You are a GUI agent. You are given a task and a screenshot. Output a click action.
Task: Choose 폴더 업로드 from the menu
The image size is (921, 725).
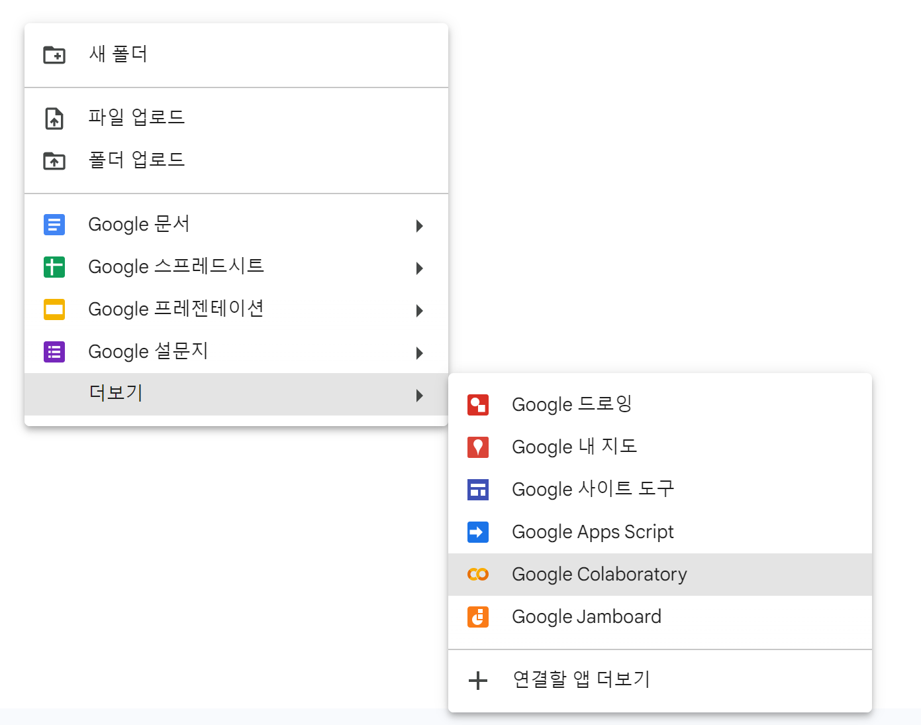click(x=236, y=160)
